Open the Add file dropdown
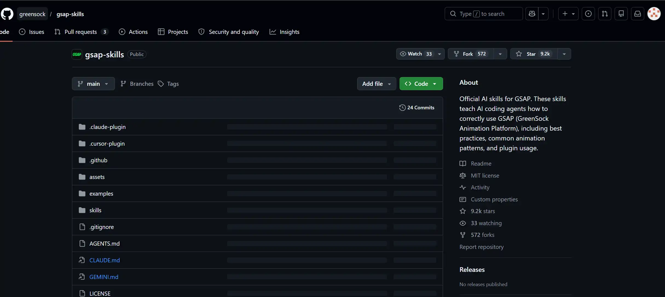 pos(377,84)
